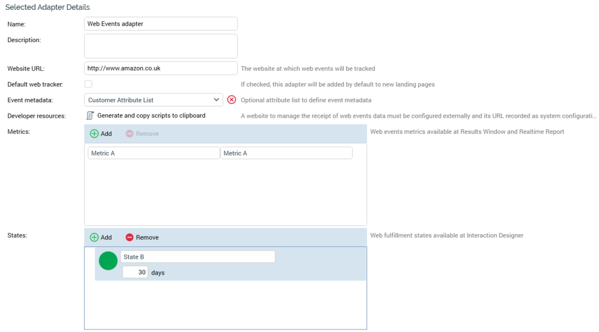Click the green plus icon in Metrics

[94, 134]
